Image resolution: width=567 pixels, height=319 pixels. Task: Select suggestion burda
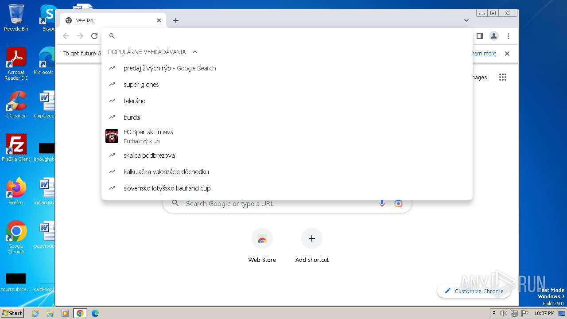(x=287, y=117)
